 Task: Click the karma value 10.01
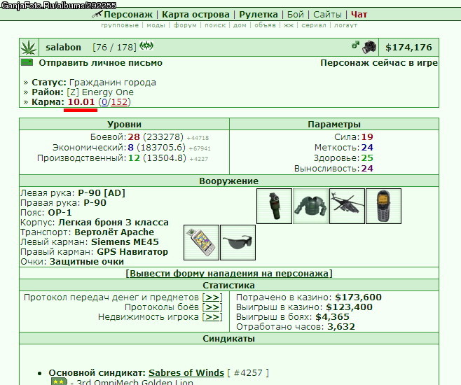[81, 102]
